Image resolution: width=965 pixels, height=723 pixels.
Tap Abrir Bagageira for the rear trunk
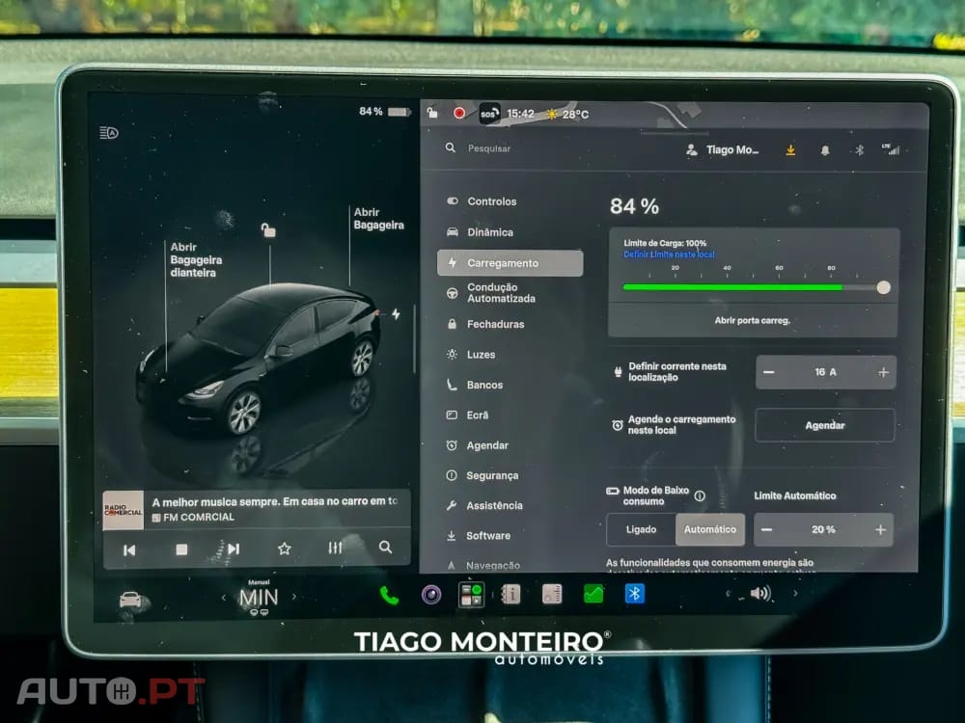[378, 219]
